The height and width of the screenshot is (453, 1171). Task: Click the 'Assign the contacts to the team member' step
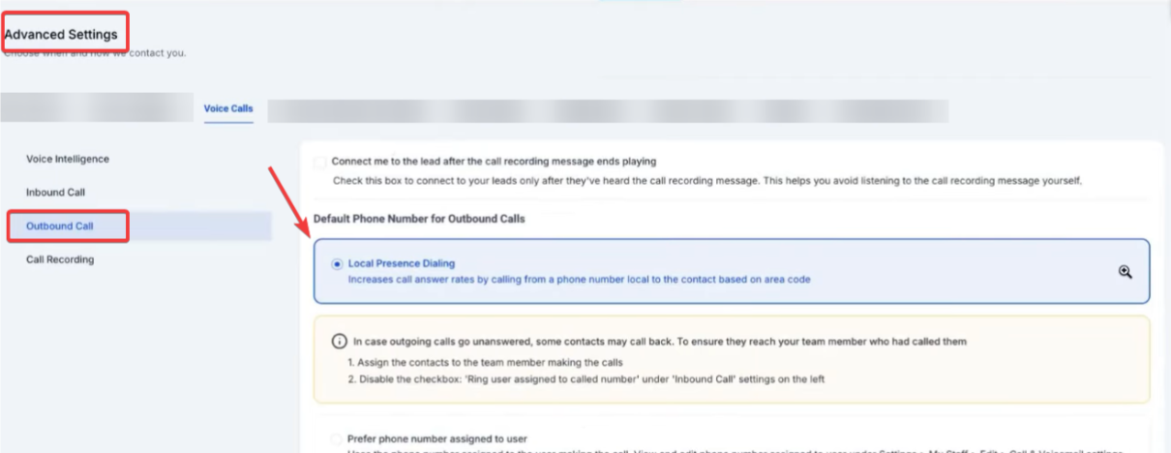(x=485, y=362)
